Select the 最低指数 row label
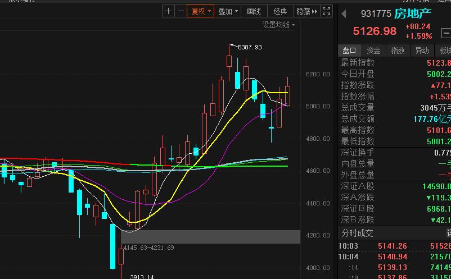The height and width of the screenshot is (279, 451). pos(358,141)
